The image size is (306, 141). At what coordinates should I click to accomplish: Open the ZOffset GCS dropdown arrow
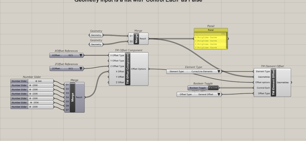tap(80, 69)
